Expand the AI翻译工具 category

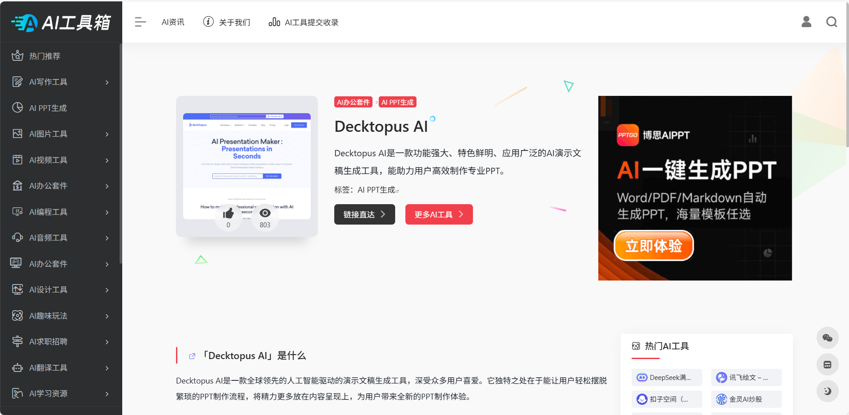coord(107,368)
